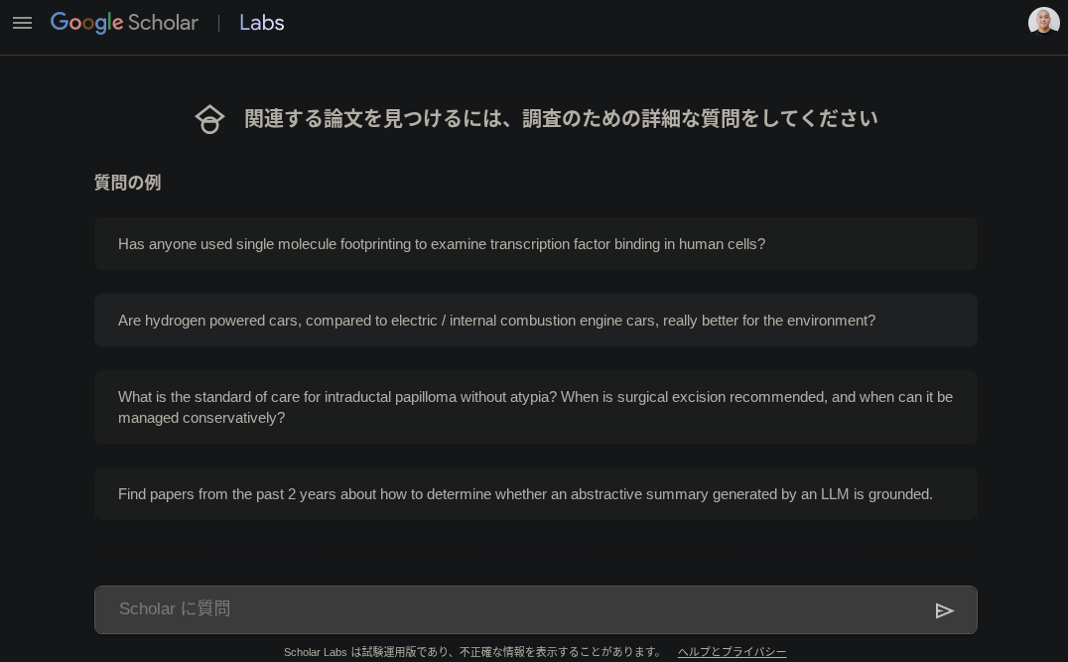Click the vertical divider before Labs
This screenshot has width=1068, height=662.
click(x=219, y=23)
